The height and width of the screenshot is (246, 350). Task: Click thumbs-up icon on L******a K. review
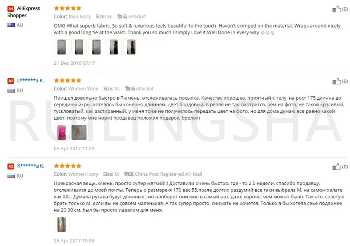click(336, 81)
